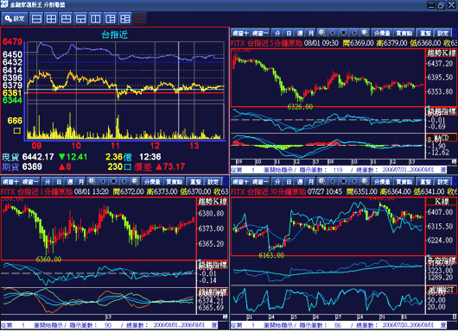Select the layout with two panes on top, one below

pos(66,19)
